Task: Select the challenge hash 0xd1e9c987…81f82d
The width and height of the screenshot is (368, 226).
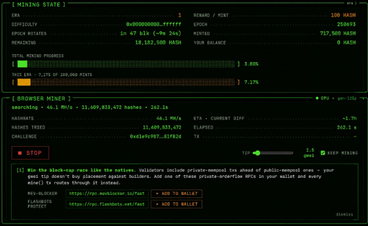Action: [x=155, y=136]
